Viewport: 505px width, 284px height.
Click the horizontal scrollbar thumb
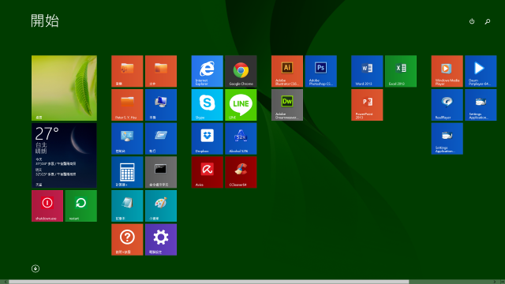pos(208,282)
